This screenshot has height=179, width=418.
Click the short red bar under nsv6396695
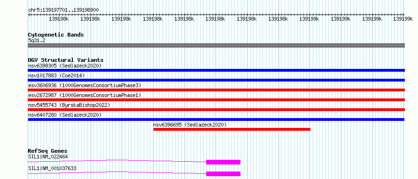point(232,129)
